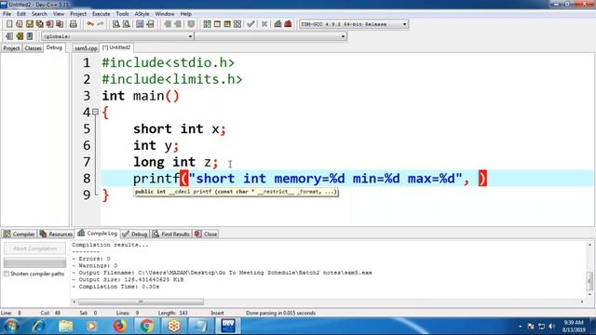Click the New file toolbar icon
Screen dimensions: 596x335
[9, 24]
